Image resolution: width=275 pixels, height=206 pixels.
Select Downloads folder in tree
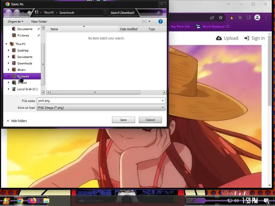[25, 63]
